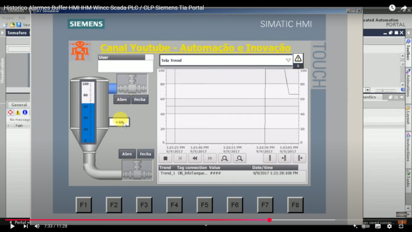Play the YouTube video
Viewport: 412px width, 232px height.
pyautogui.click(x=12, y=226)
